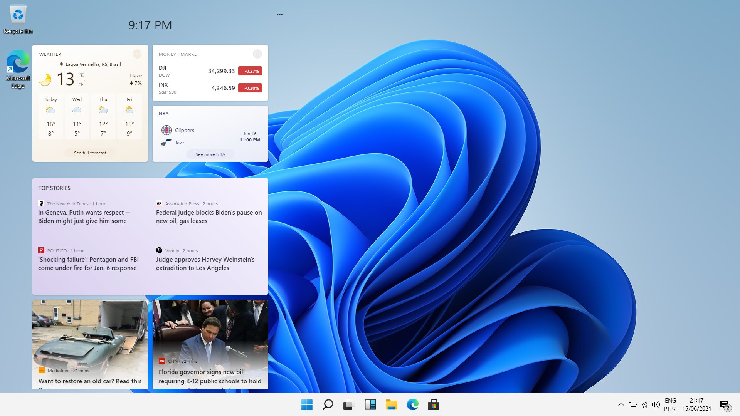Expand the three-dot widget menu
The width and height of the screenshot is (740, 416).
tap(279, 14)
